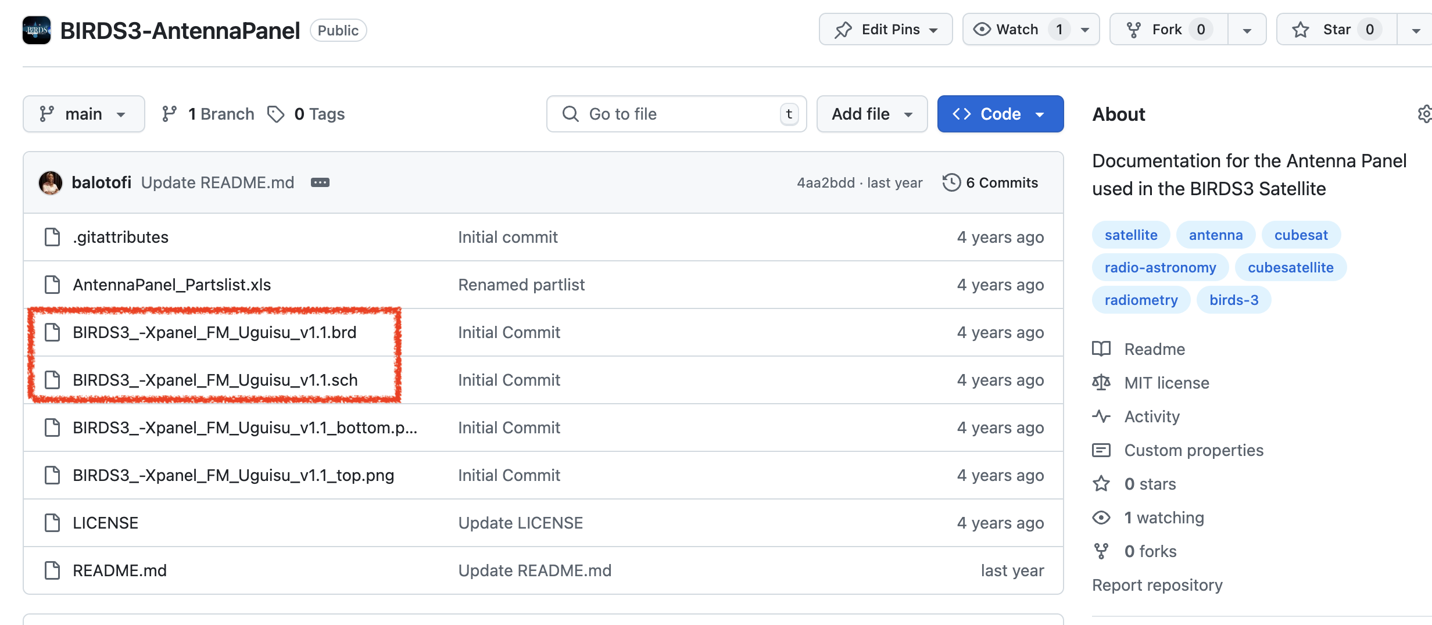Expand the commit details ellipsis button
Viewport: 1432px width, 625px height.
coord(320,183)
